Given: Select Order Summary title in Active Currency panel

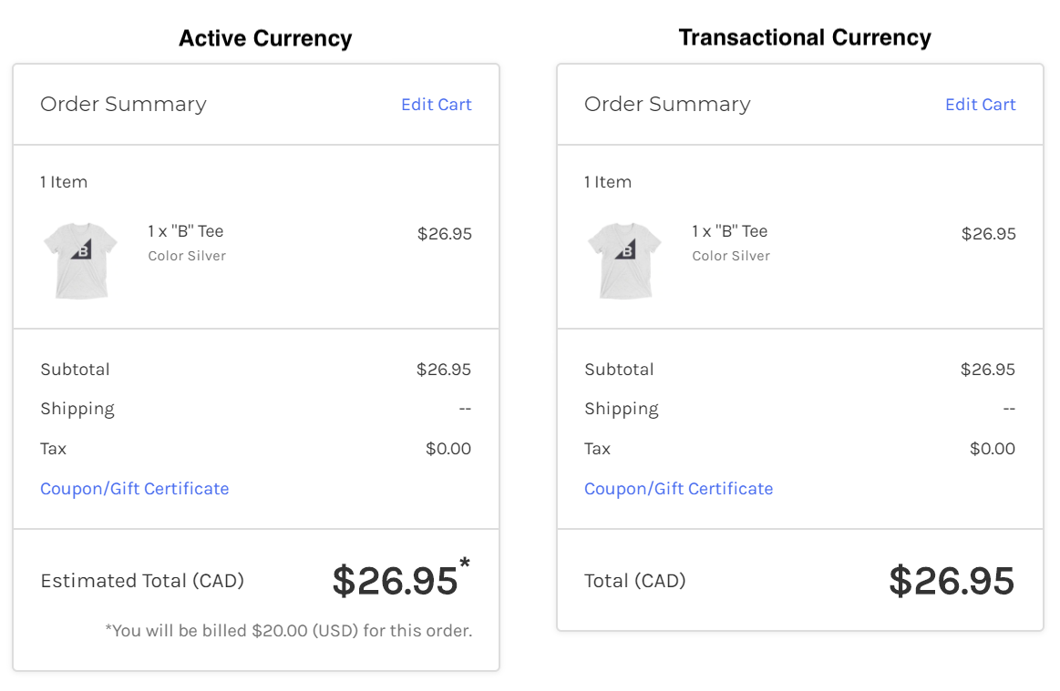Looking at the screenshot, I should point(123,105).
